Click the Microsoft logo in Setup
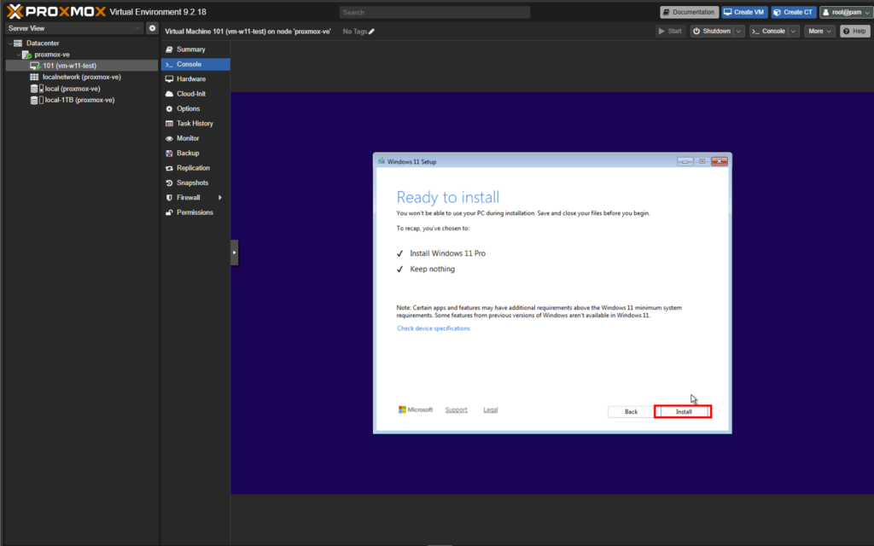Screen dimensions: 874x546 pos(416,409)
